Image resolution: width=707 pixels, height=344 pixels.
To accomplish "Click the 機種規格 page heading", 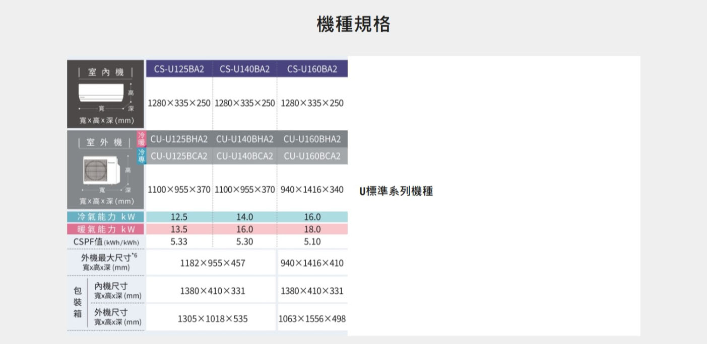I will [353, 24].
